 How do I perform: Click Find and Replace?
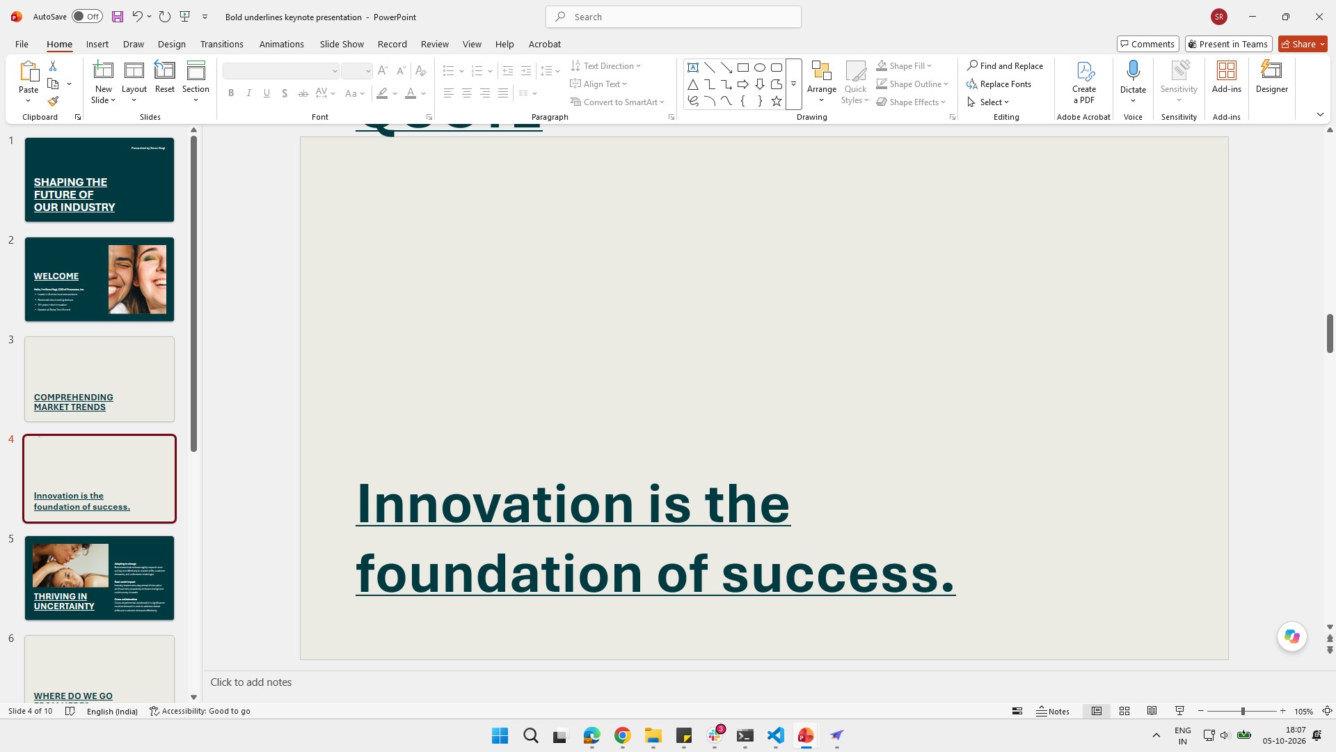(1005, 65)
